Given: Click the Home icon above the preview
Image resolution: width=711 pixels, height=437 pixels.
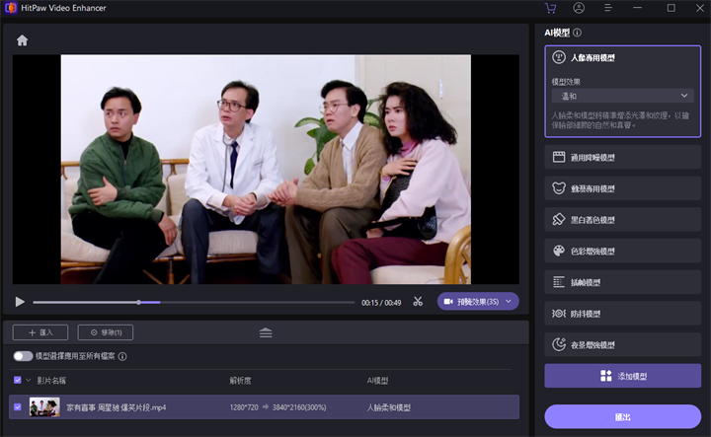Looking at the screenshot, I should coord(22,40).
